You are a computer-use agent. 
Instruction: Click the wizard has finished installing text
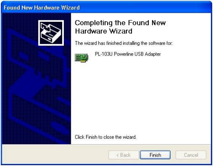pyautogui.click(x=124, y=43)
